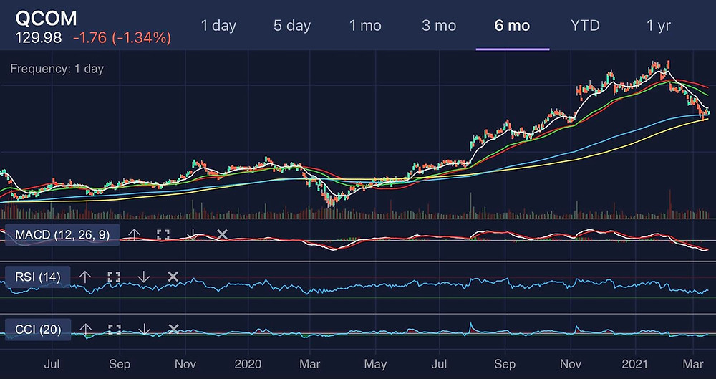Click the Jul label at the axis start
Image resolution: width=716 pixels, height=379 pixels.
(52, 364)
